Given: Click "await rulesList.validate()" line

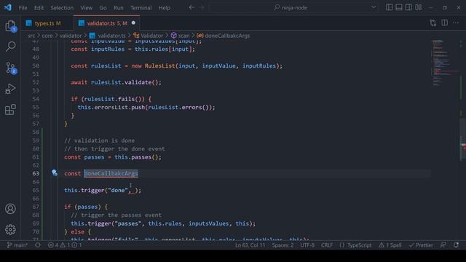Looking at the screenshot, I should [116, 82].
